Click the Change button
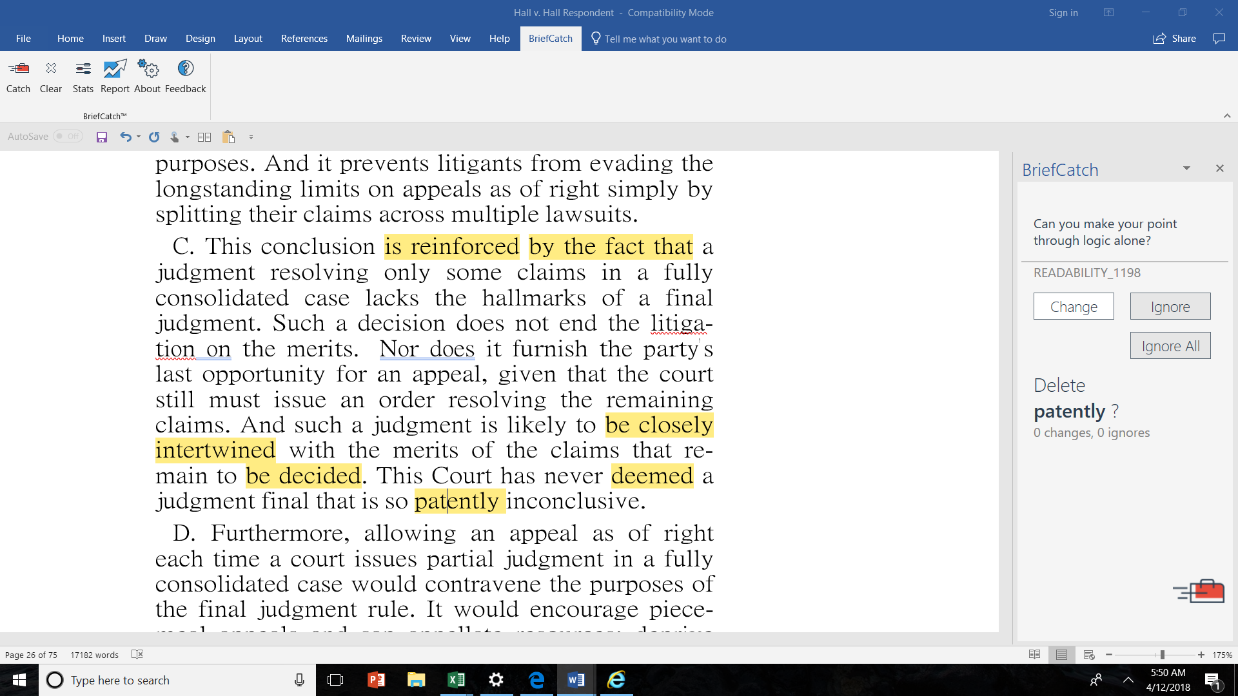Image resolution: width=1238 pixels, height=696 pixels. (x=1074, y=307)
